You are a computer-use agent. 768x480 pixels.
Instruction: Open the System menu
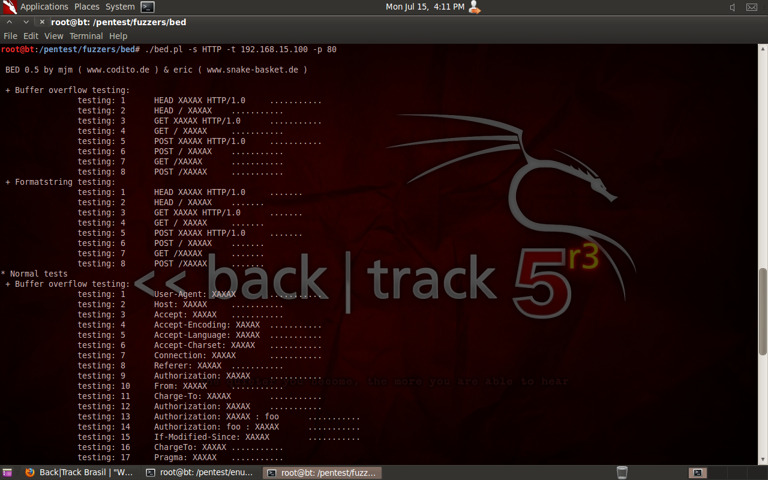pyautogui.click(x=120, y=7)
